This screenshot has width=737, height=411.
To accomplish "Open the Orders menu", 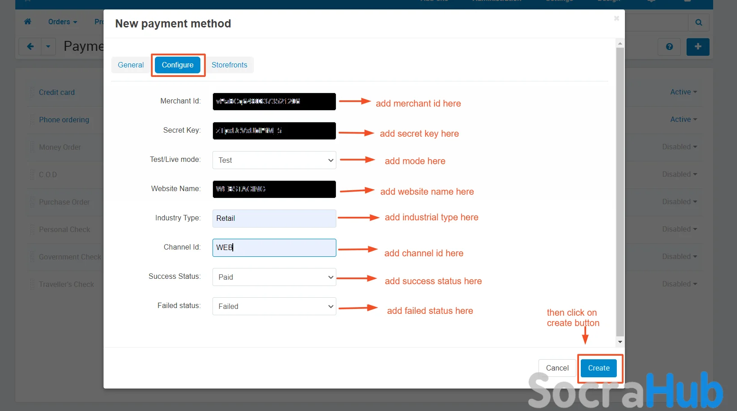I will [63, 22].
